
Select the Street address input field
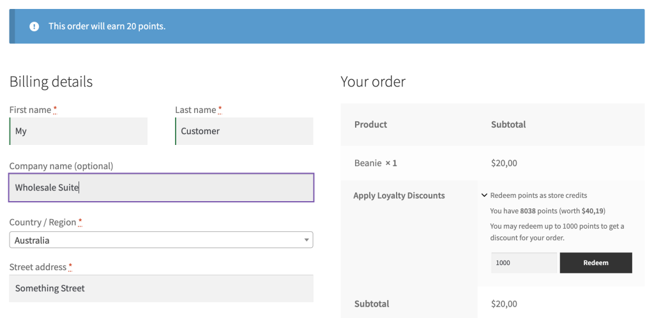click(161, 288)
